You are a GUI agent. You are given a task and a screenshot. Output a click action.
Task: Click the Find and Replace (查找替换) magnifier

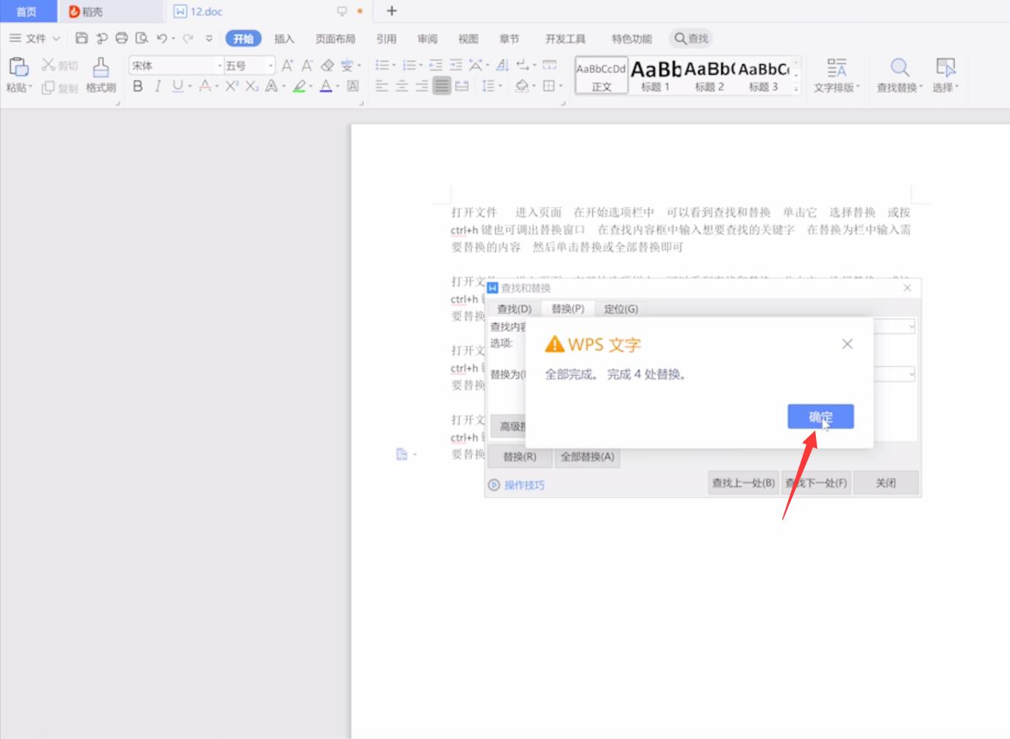point(900,68)
